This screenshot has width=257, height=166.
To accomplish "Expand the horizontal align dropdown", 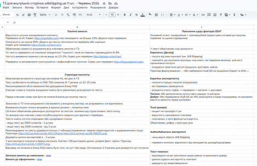I will [x=172, y=15].
